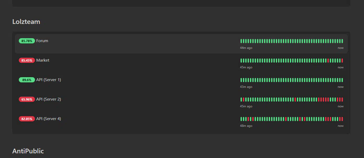The width and height of the screenshot is (364, 158).
Task: Select the API (Server 2) monitor name
Action: tap(49, 99)
